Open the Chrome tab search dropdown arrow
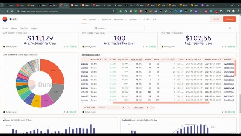The height and width of the screenshot is (136, 241). [x=2, y=5]
